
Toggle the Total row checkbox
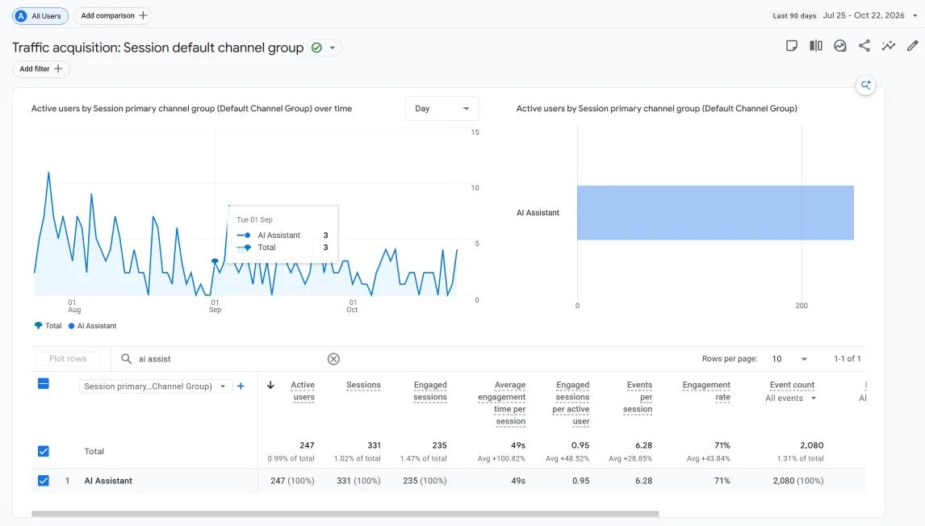pyautogui.click(x=43, y=451)
